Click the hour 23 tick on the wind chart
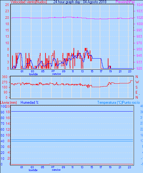 130,71
